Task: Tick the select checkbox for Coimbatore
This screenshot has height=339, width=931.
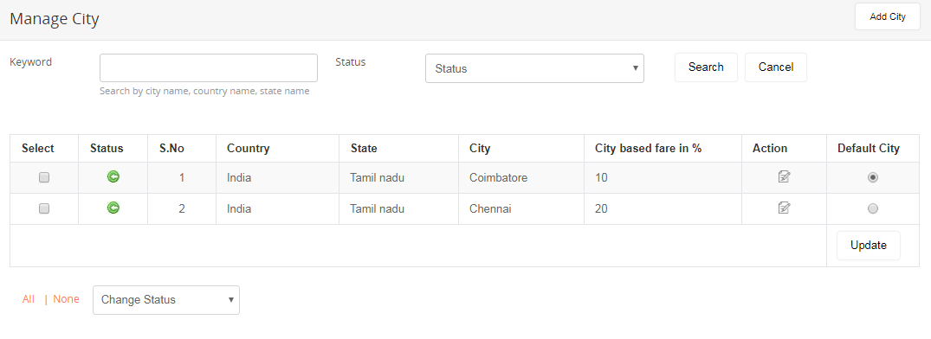Action: pos(44,177)
